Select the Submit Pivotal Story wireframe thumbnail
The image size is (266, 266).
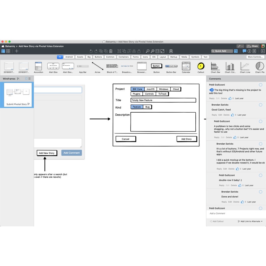click(17, 94)
